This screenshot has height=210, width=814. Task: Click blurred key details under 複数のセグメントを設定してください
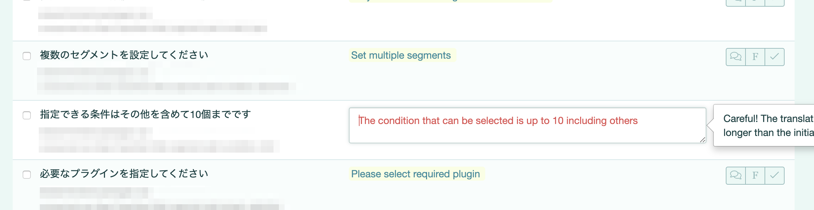164,80
